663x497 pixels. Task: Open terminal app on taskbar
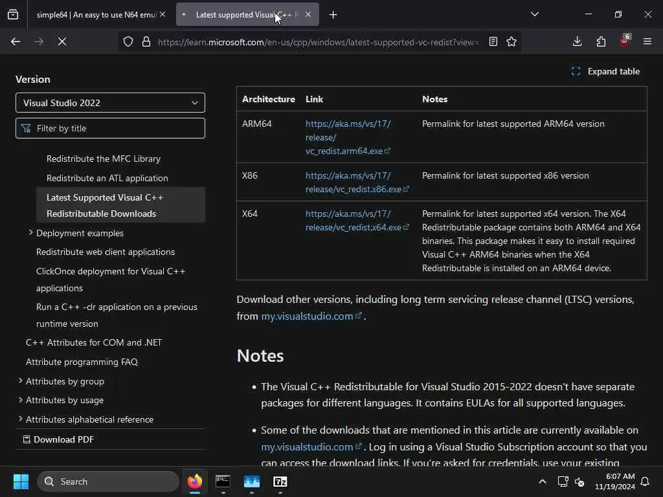(x=223, y=481)
